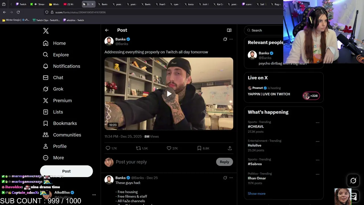Open Chat messages
Image resolution: width=364 pixels, height=205 pixels.
[53, 77]
